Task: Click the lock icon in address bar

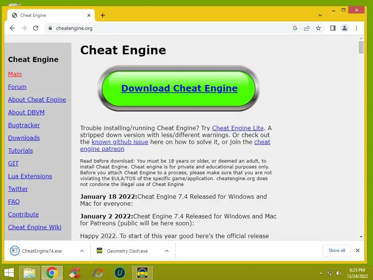Action: 50,28
